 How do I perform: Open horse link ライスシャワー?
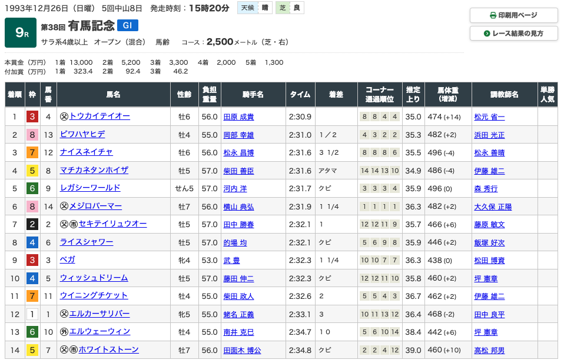pyautogui.click(x=86, y=242)
